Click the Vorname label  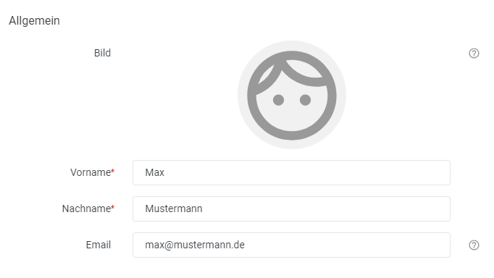pos(91,172)
